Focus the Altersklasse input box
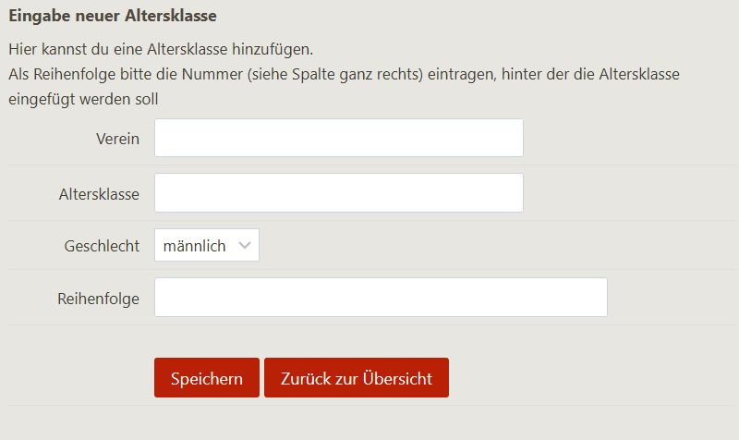Viewport: 739px width, 440px height. tap(338, 193)
